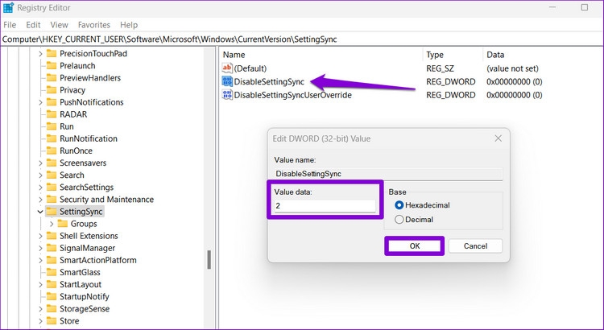Expand the SmartActionPlatform key
Image resolution: width=604 pixels, height=330 pixels.
coord(40,260)
